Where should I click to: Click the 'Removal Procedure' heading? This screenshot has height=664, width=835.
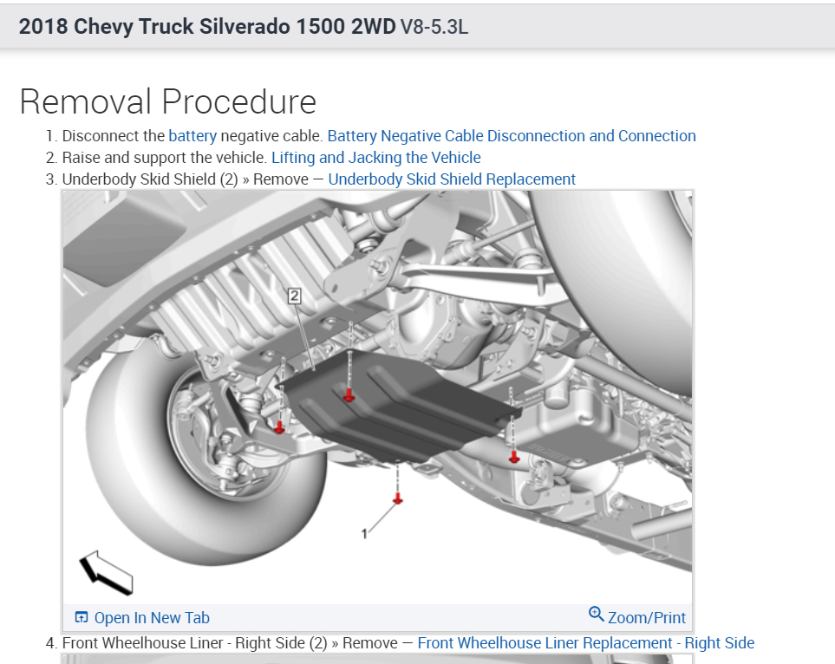click(x=167, y=101)
